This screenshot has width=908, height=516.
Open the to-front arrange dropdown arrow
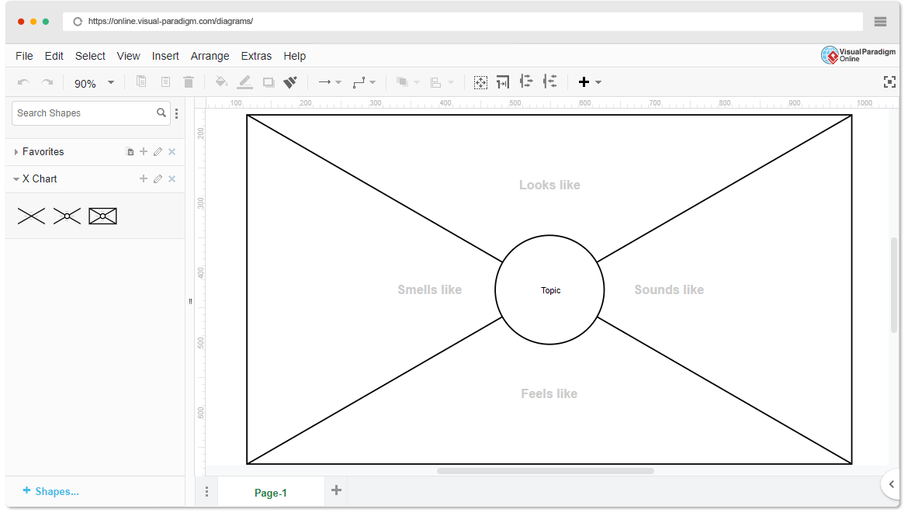tap(416, 82)
